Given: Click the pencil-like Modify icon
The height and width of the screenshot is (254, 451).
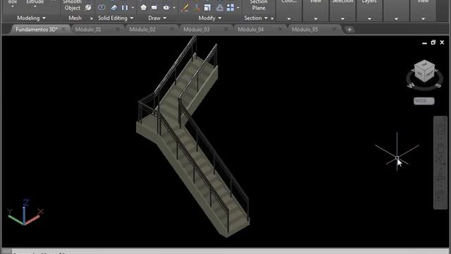Looking at the screenshot, I should pos(185,8).
